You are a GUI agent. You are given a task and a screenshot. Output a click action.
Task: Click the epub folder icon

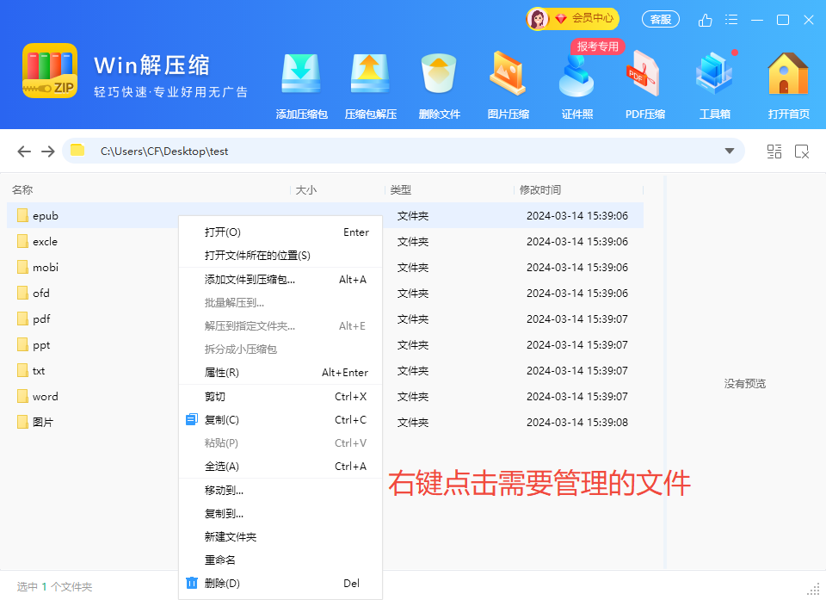point(22,215)
